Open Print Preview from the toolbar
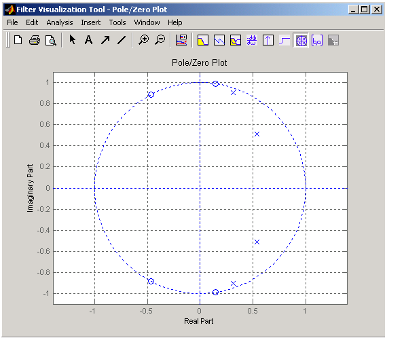This screenshot has height=338, width=404. tap(51, 40)
